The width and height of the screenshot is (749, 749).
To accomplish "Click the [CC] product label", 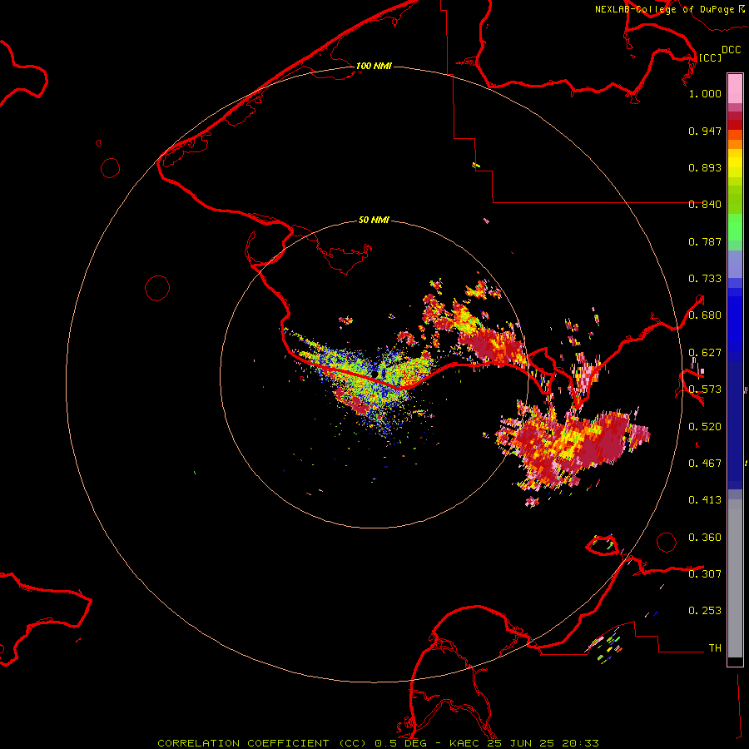I will tap(710, 57).
